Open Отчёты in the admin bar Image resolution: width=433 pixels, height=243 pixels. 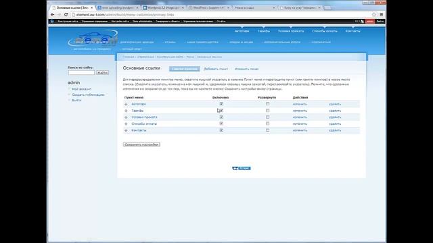click(221, 21)
